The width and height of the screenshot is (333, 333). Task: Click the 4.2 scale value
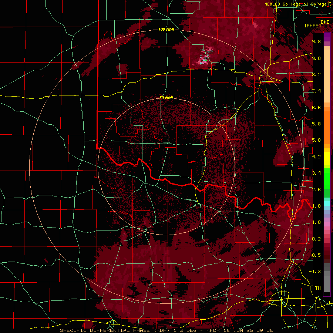316,157
